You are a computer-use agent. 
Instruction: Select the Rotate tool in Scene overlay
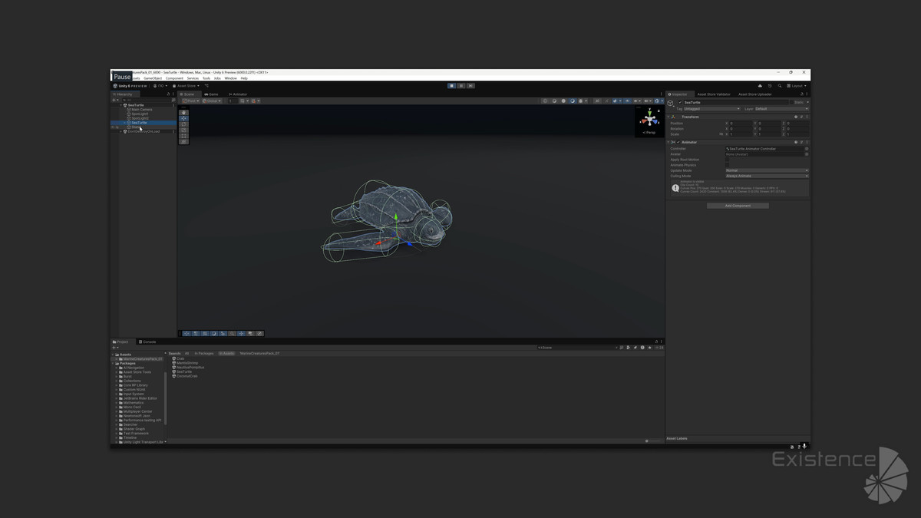(183, 124)
